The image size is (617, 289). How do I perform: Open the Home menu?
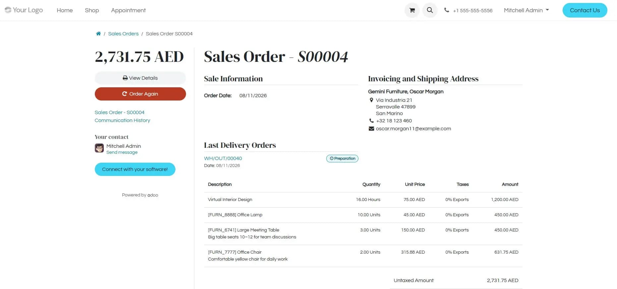[65, 10]
